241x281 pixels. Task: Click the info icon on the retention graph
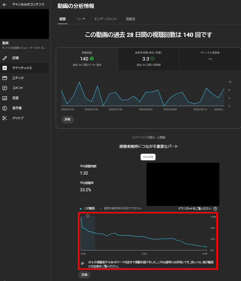point(88,216)
